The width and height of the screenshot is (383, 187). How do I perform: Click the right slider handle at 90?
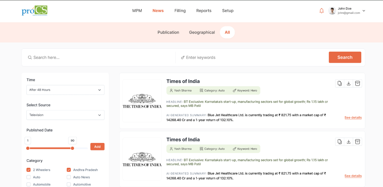[72, 148]
